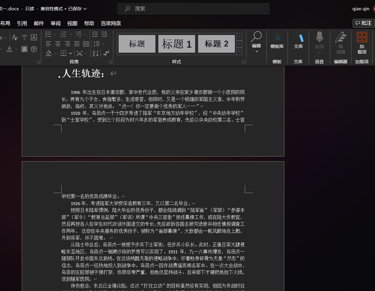Screen dimensions: 375x291
Task: Apply bulleted list
Action: tap(49, 34)
